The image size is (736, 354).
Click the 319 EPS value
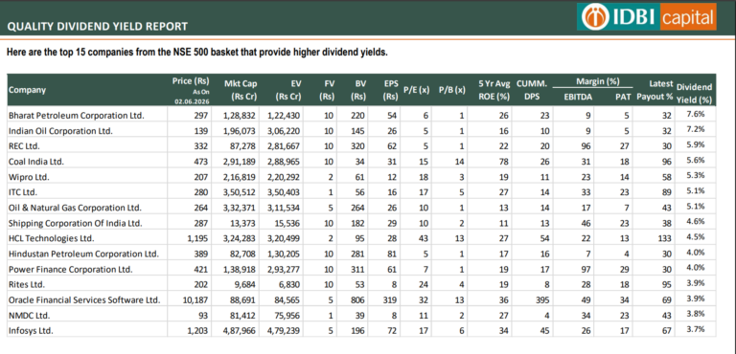coord(391,299)
